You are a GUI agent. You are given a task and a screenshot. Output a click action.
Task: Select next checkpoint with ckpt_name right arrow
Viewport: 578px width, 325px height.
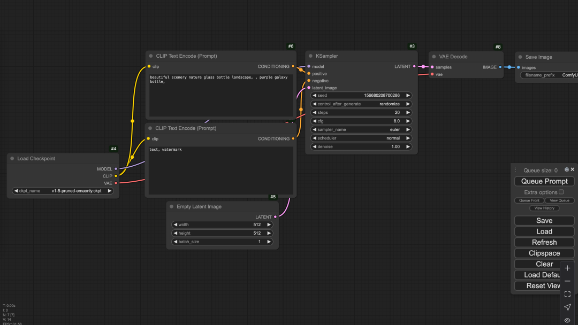110,191
